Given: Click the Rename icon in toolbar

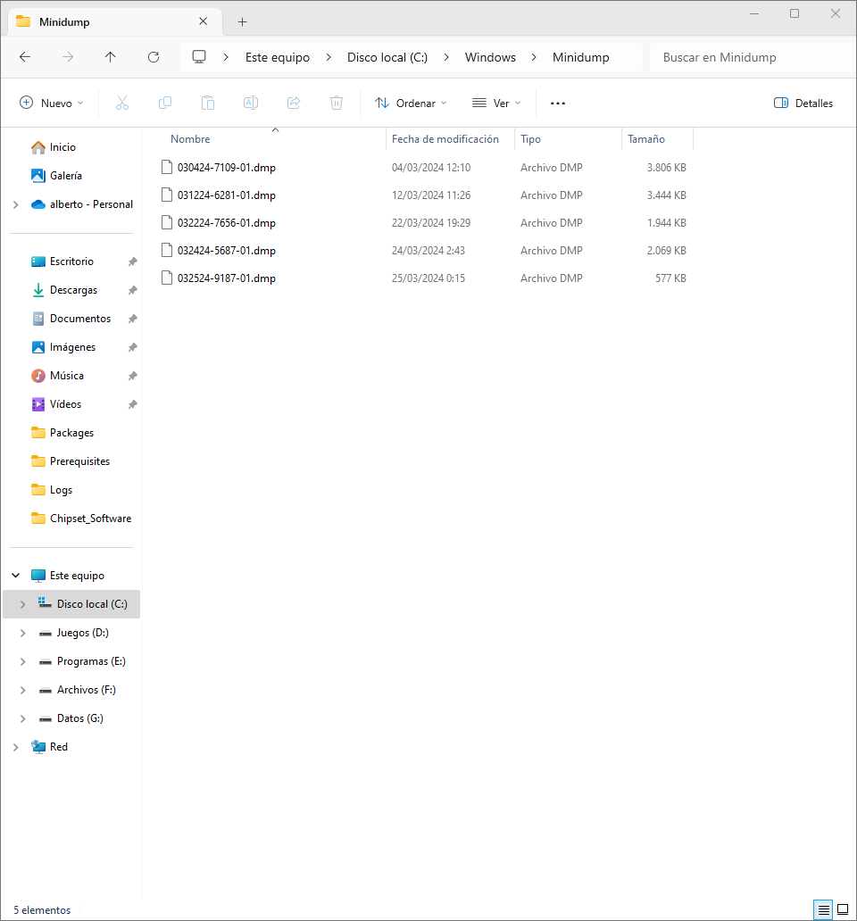Looking at the screenshot, I should 251,103.
